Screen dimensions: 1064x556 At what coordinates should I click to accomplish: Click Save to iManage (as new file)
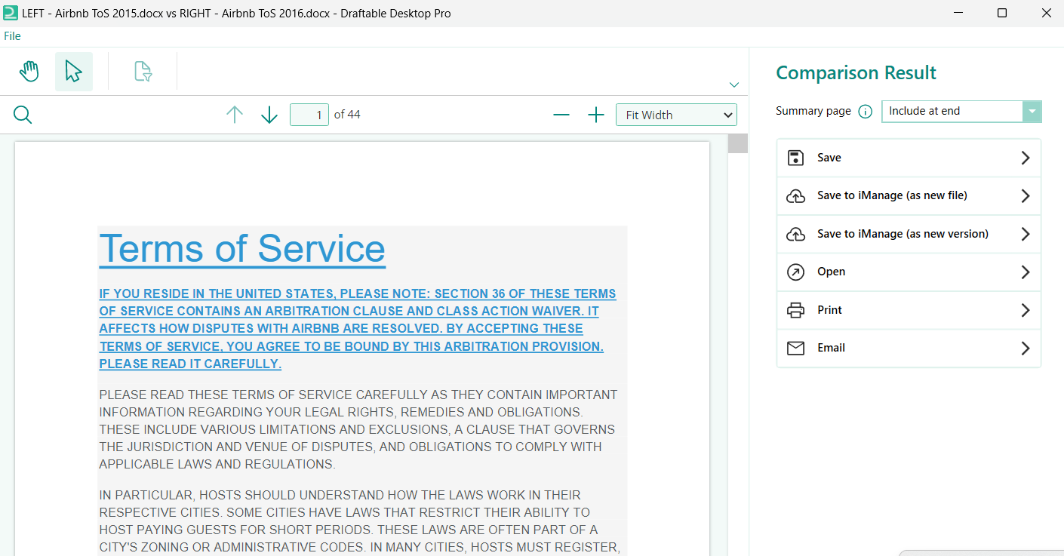pyautogui.click(x=909, y=196)
